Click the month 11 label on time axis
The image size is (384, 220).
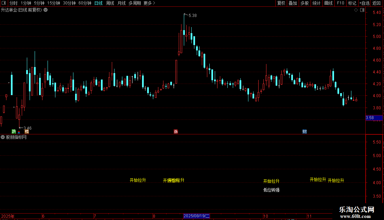(309, 216)
